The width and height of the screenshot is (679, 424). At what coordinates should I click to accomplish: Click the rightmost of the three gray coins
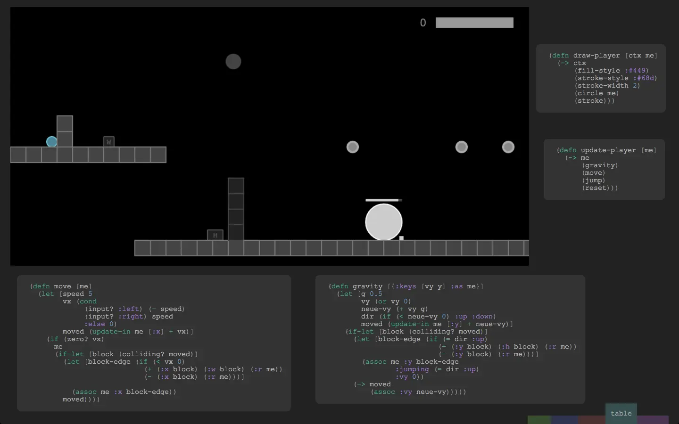click(x=508, y=147)
